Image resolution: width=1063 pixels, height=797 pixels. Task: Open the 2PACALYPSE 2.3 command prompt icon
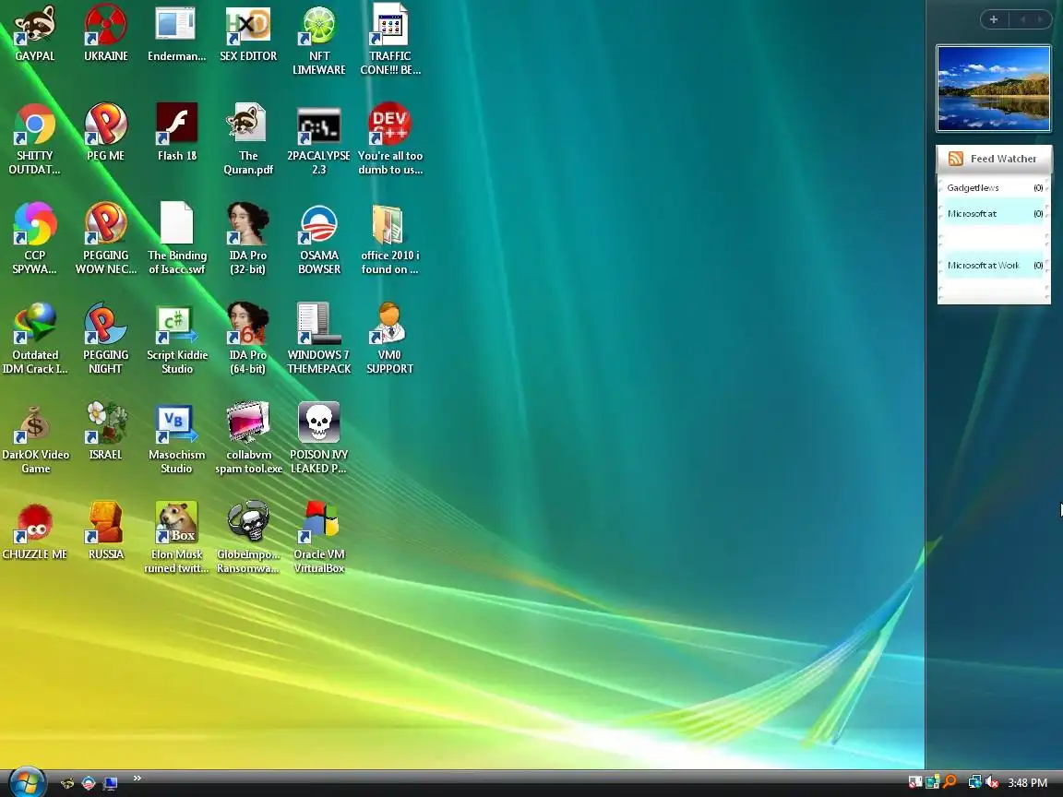[x=318, y=139]
